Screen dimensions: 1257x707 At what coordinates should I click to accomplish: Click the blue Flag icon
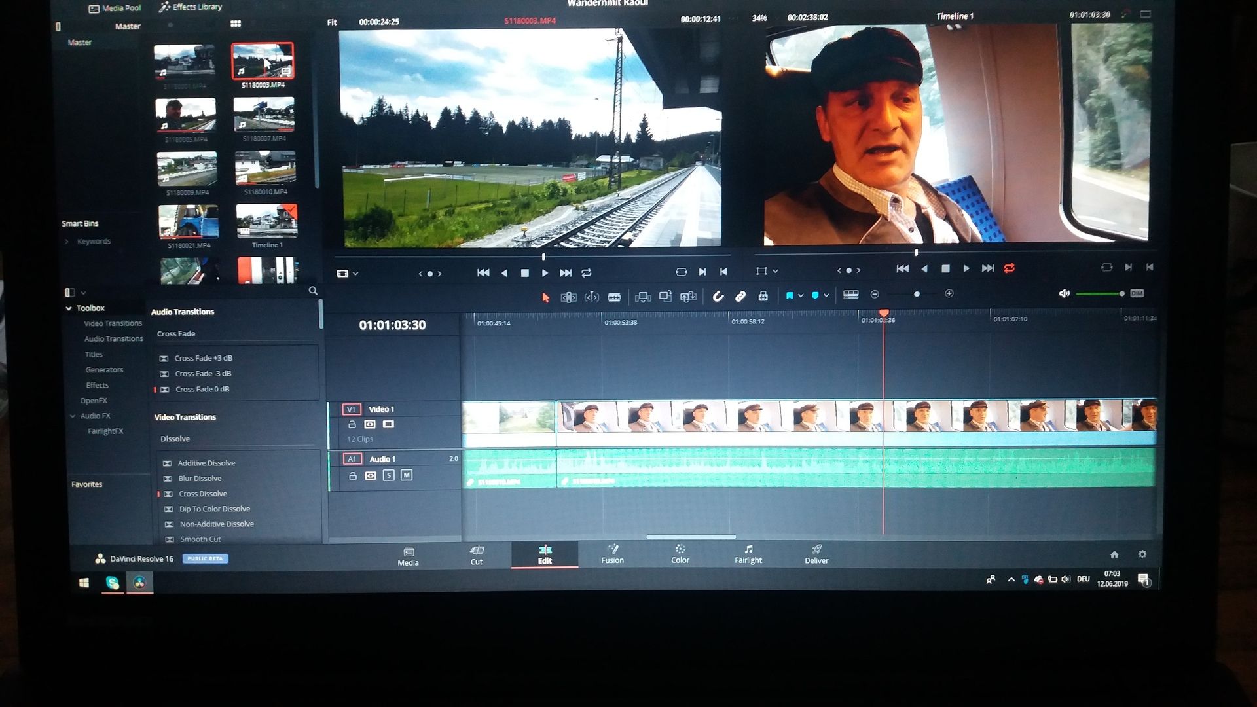click(x=790, y=296)
